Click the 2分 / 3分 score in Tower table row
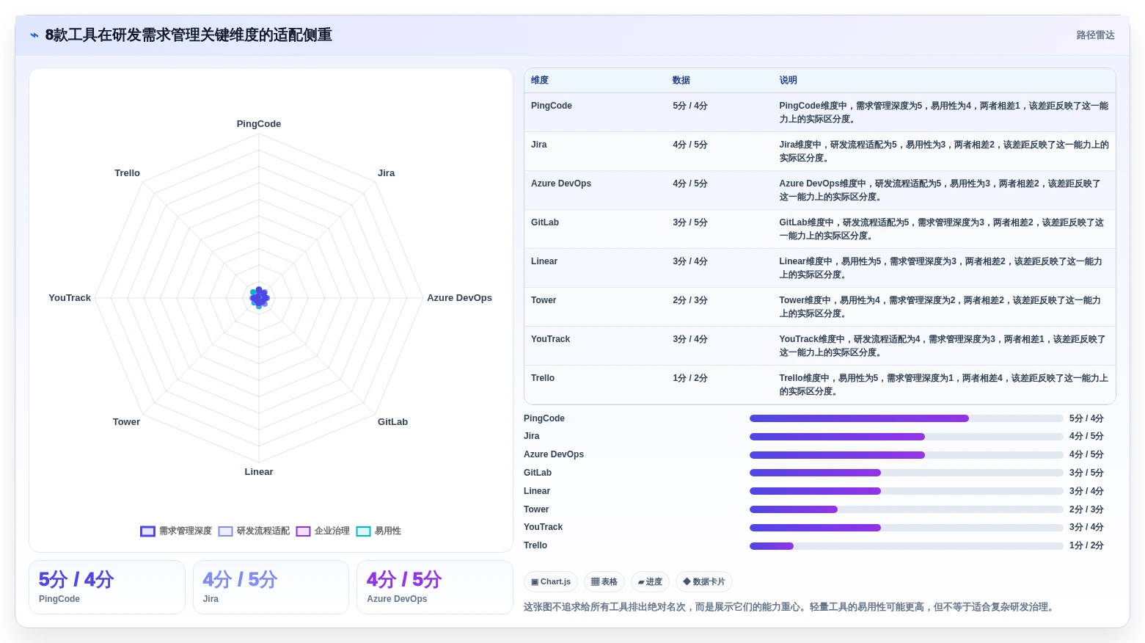The width and height of the screenshot is (1145, 643). tap(690, 300)
